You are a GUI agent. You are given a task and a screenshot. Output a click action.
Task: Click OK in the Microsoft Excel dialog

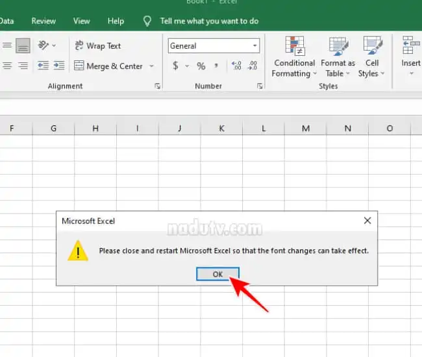[217, 274]
